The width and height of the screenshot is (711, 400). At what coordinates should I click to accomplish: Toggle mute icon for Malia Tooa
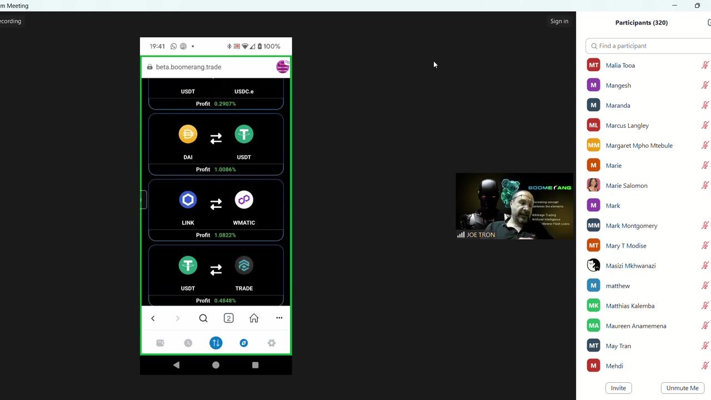coord(705,66)
